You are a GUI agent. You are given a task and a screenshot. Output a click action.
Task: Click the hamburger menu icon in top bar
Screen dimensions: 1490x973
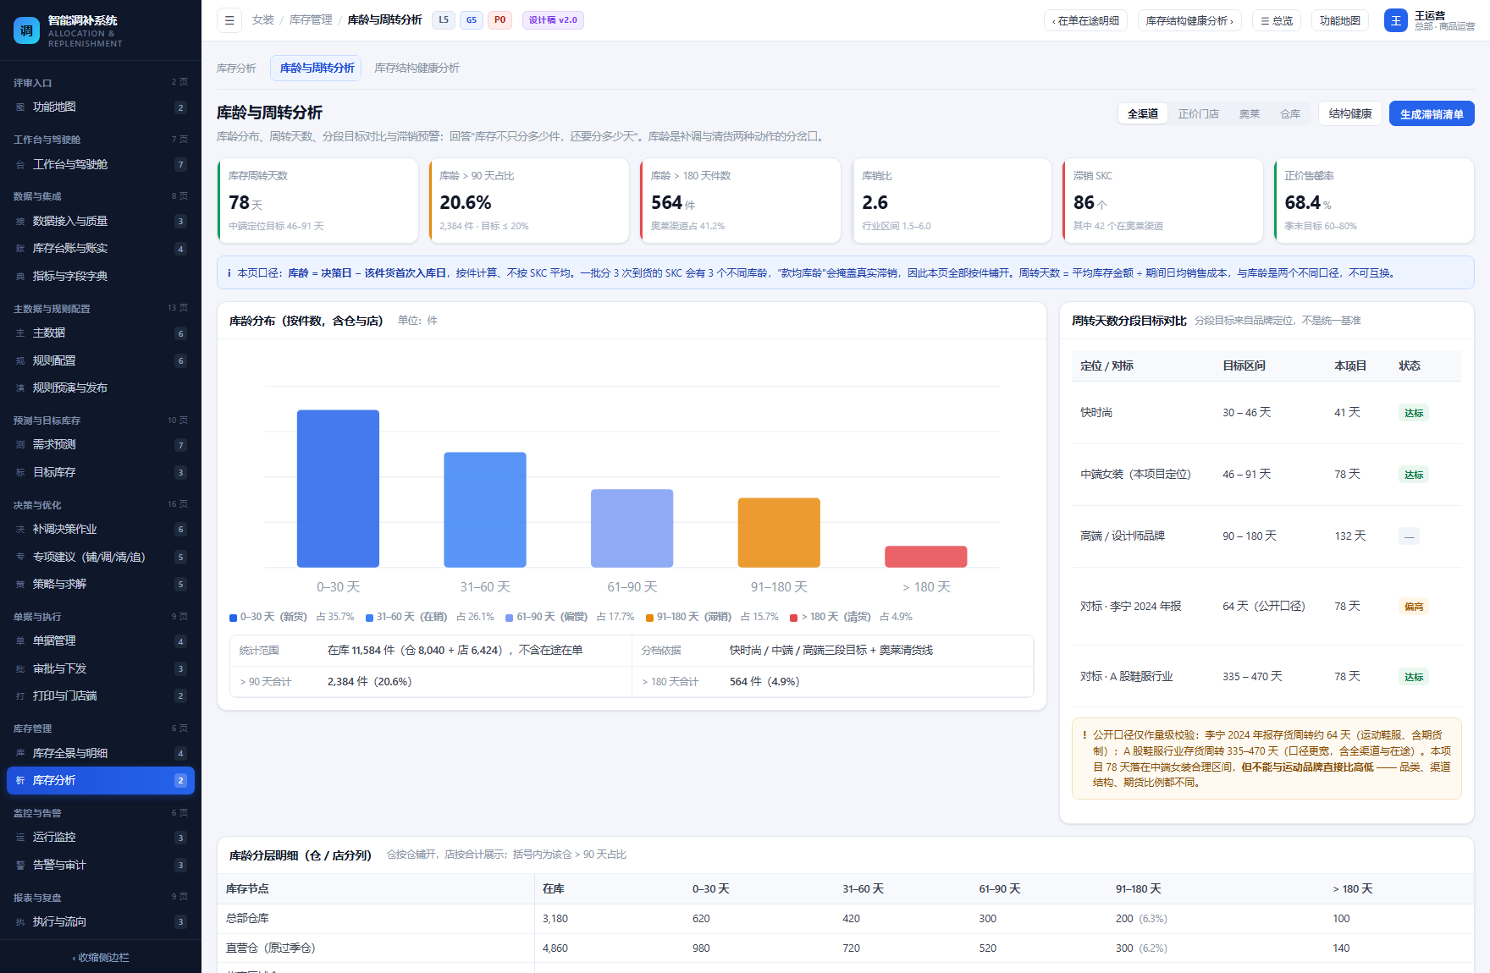tap(229, 20)
